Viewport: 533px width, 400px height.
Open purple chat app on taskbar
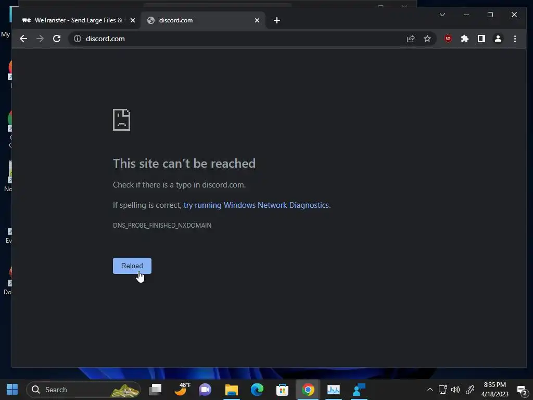click(x=205, y=390)
